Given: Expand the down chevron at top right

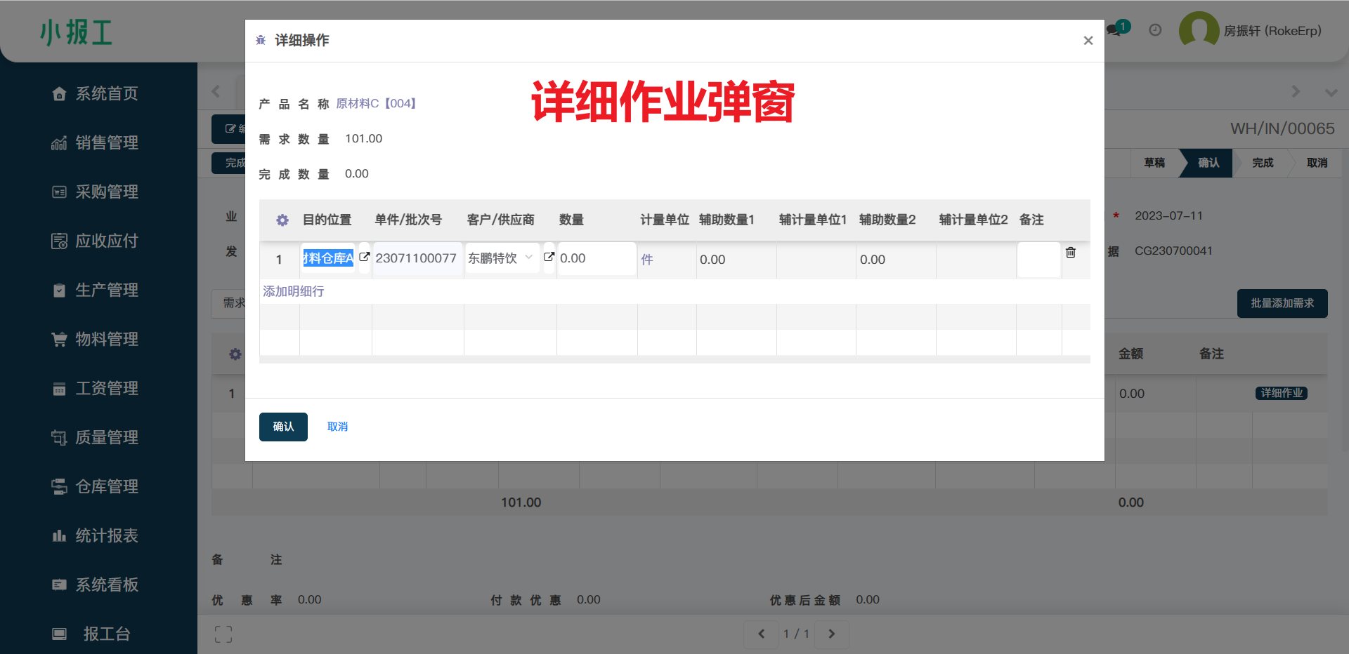Looking at the screenshot, I should click(1331, 91).
